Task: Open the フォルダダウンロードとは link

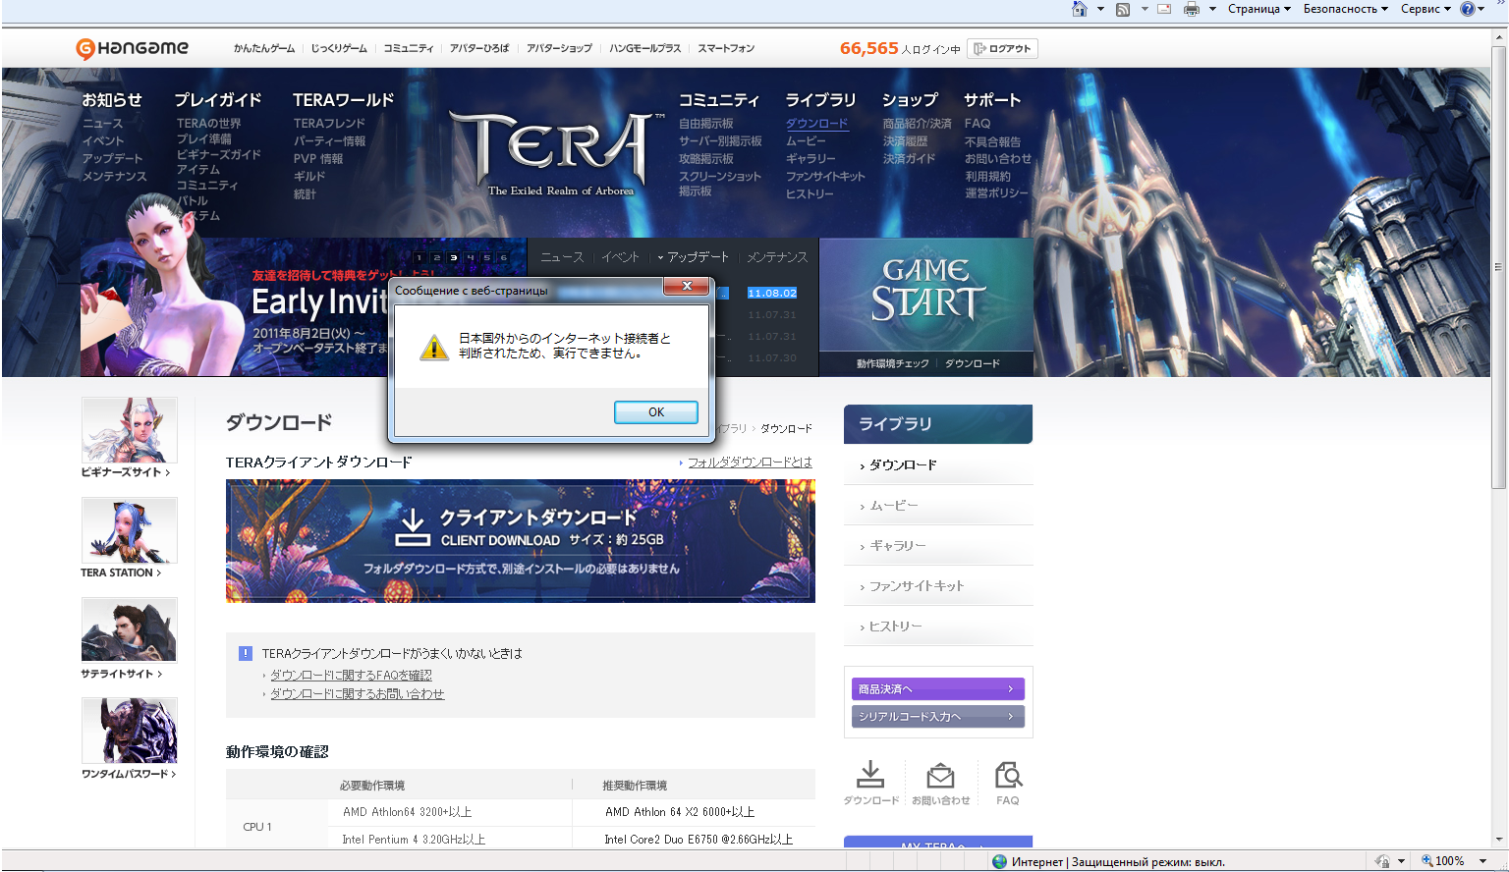Action: coord(750,463)
